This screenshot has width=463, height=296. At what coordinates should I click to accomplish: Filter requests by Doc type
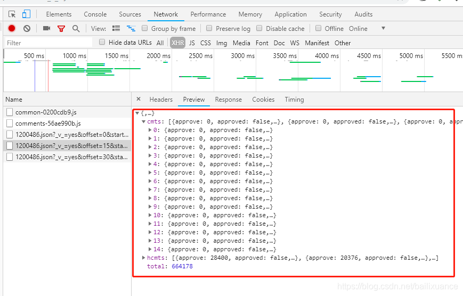pyautogui.click(x=279, y=43)
